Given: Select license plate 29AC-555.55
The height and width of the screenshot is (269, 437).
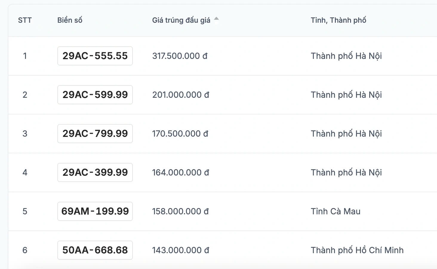Looking at the screenshot, I should 95,56.
